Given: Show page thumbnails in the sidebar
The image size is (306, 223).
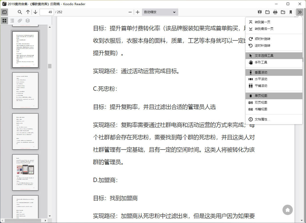Looking at the screenshot, I should tap(4, 20).
